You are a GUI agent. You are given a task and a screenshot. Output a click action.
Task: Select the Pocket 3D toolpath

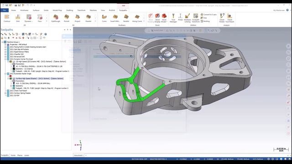67,18
